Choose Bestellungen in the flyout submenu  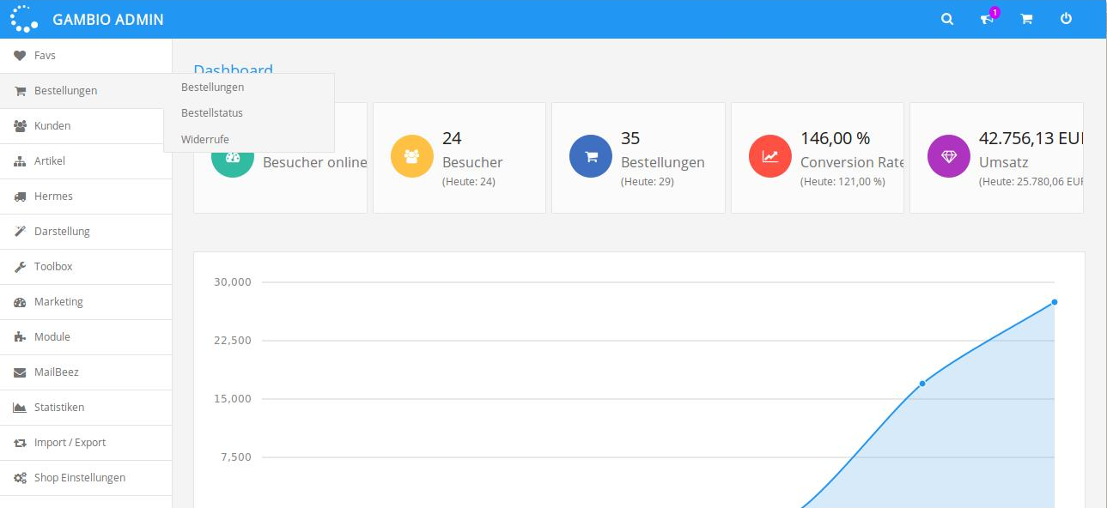coord(213,88)
